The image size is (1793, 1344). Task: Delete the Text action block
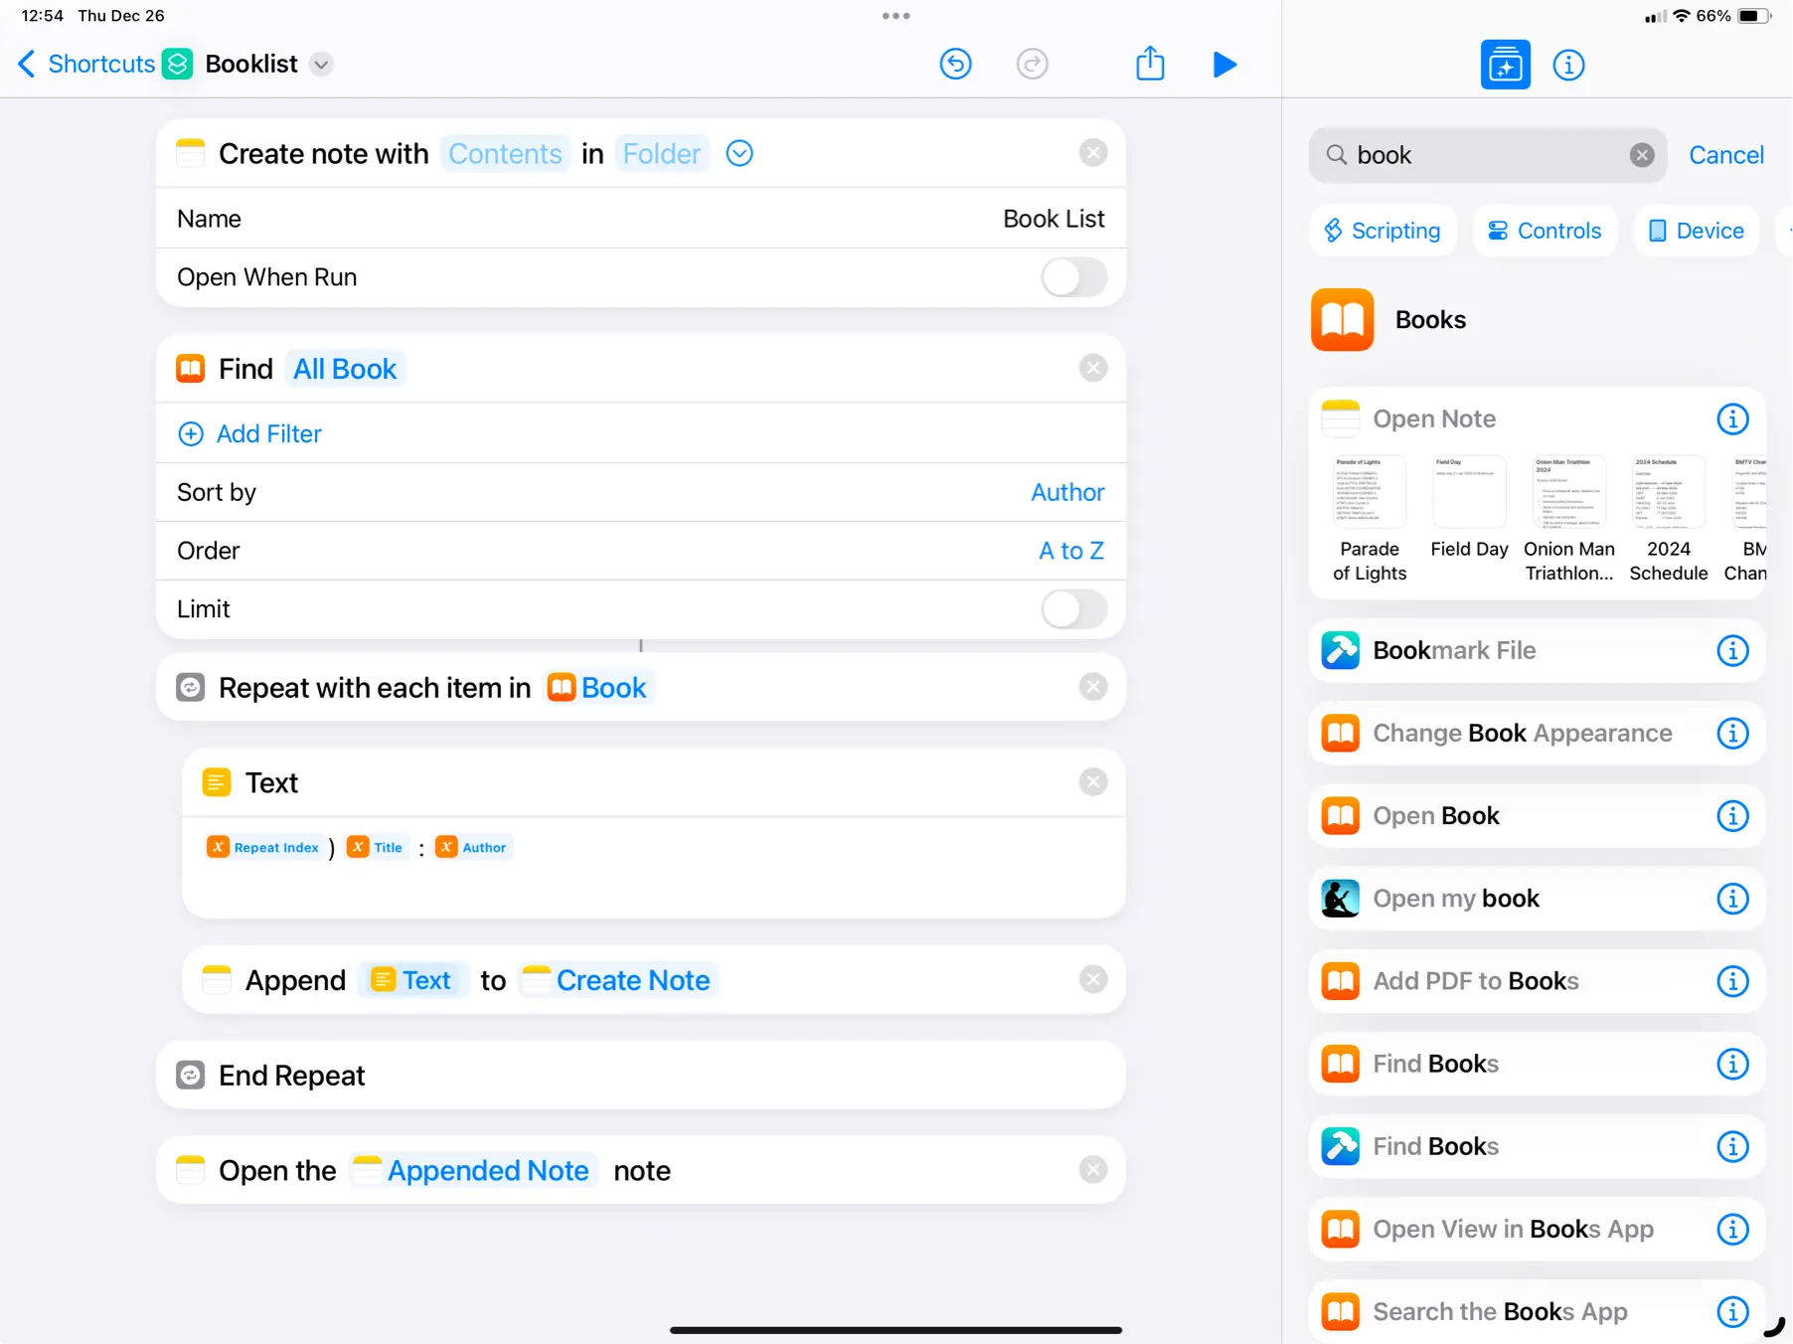[x=1093, y=782]
